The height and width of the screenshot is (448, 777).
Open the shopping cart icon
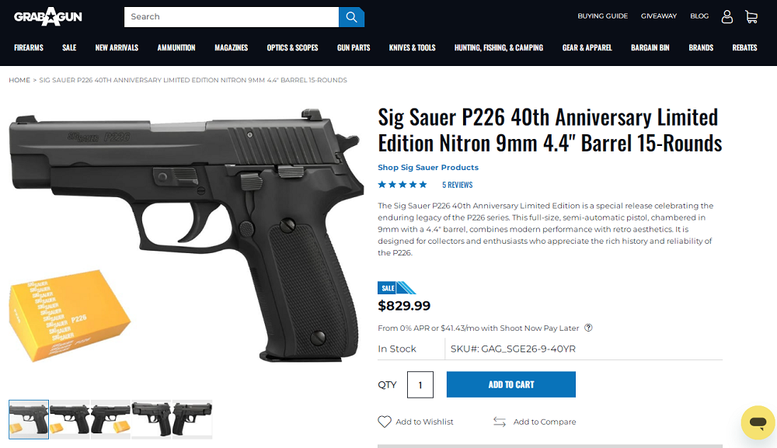point(751,17)
